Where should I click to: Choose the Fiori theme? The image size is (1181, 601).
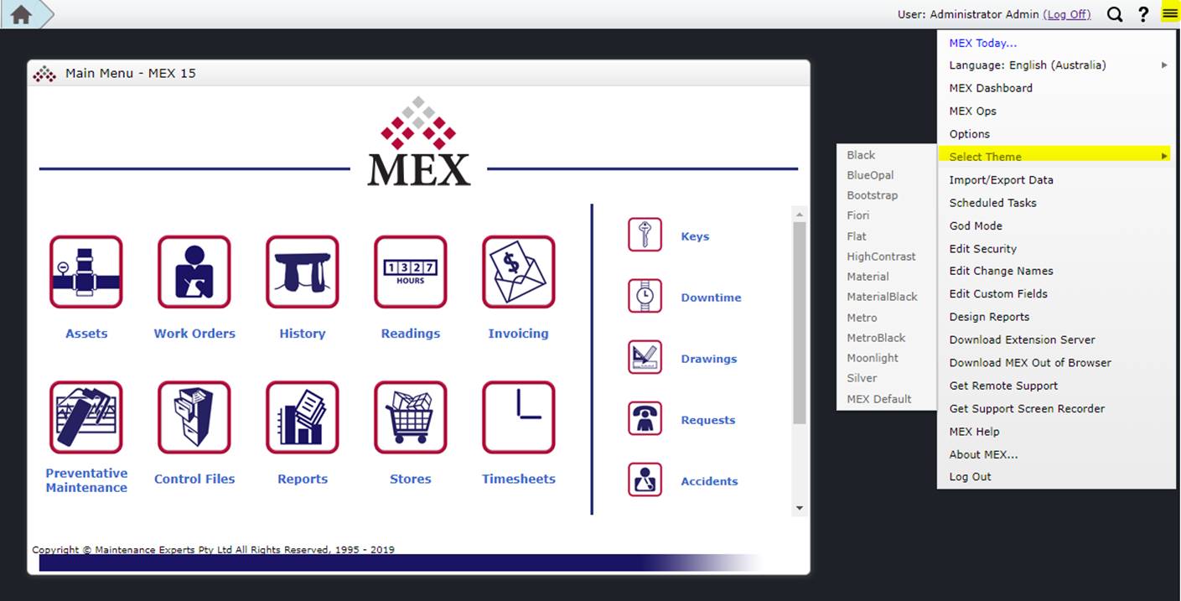(x=887, y=215)
